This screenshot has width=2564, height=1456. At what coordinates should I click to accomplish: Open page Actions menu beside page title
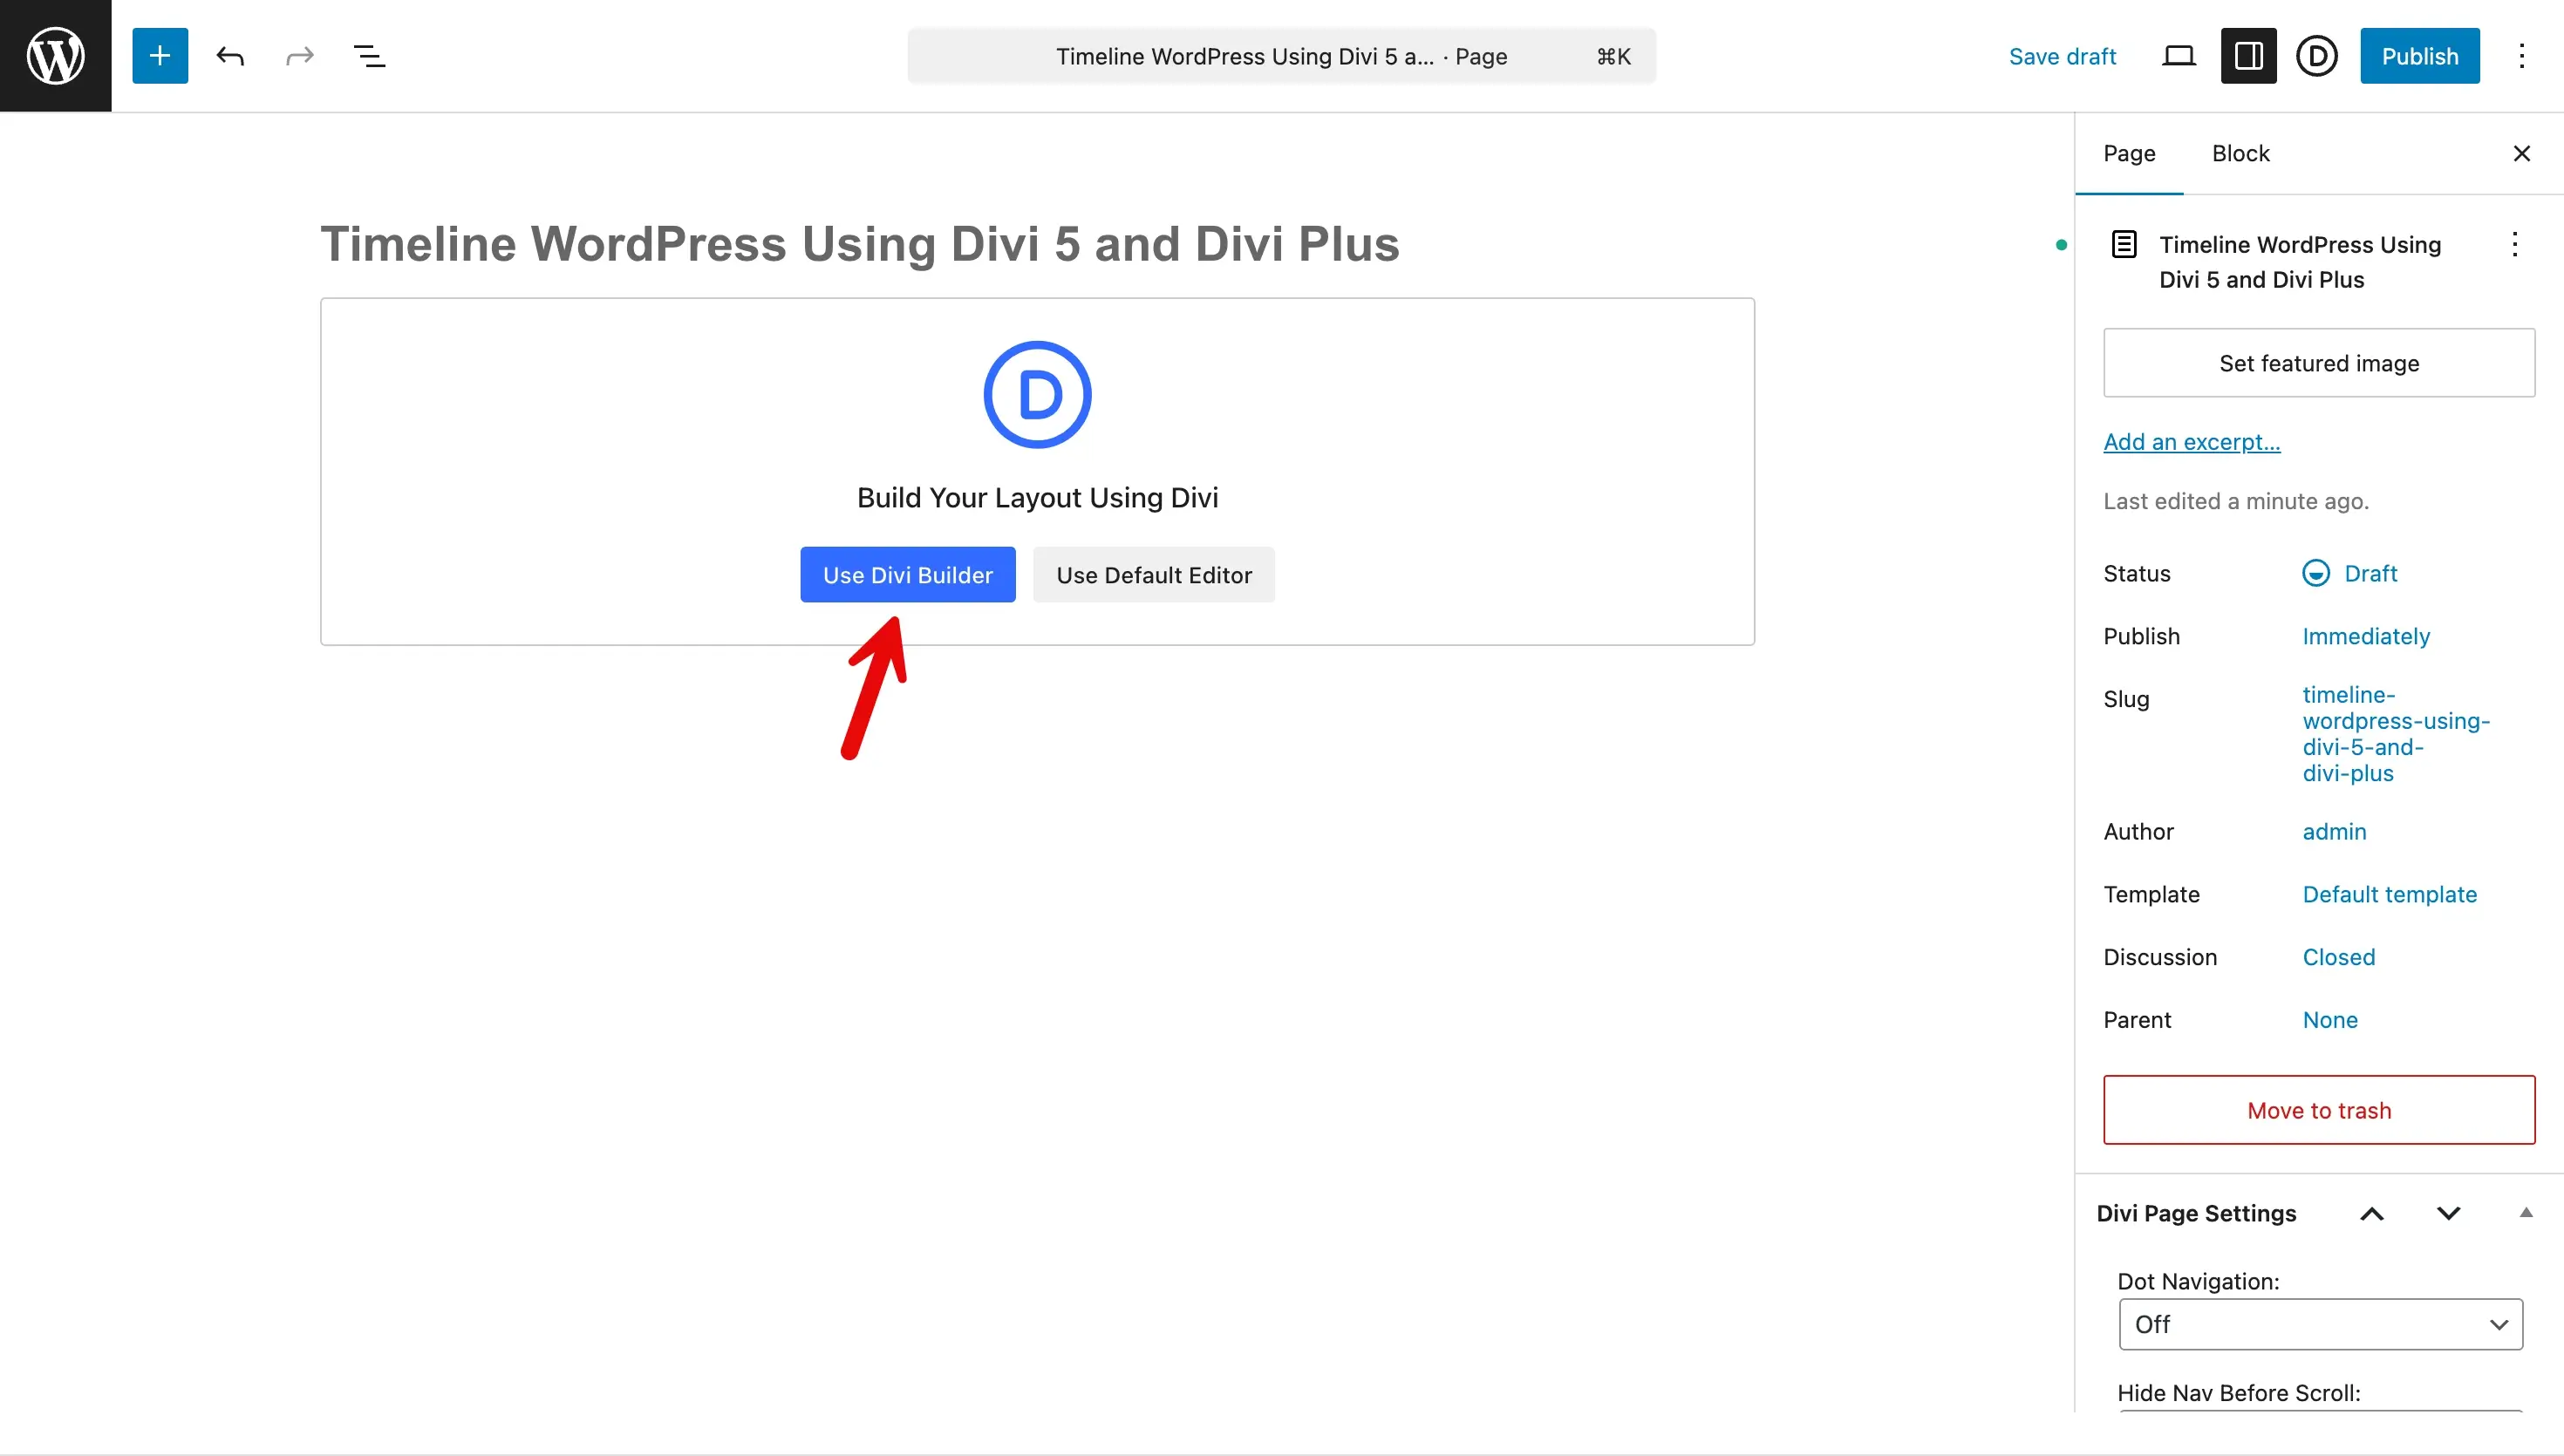click(x=2514, y=244)
